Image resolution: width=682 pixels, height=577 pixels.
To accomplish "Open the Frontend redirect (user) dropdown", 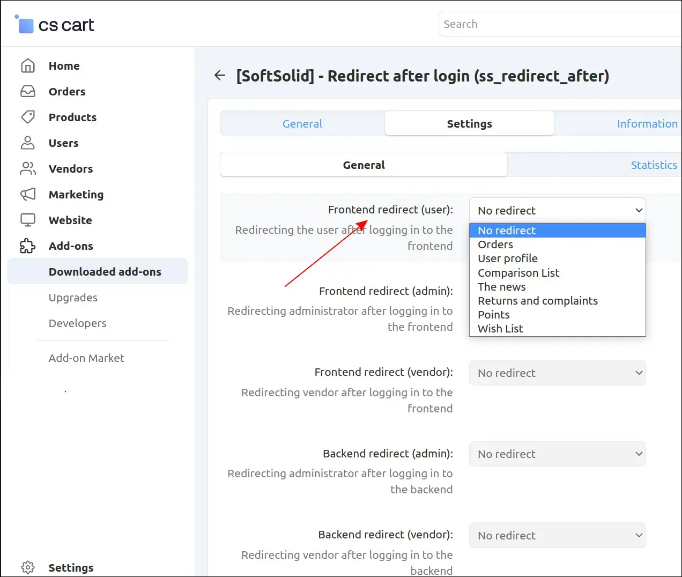I will click(558, 210).
